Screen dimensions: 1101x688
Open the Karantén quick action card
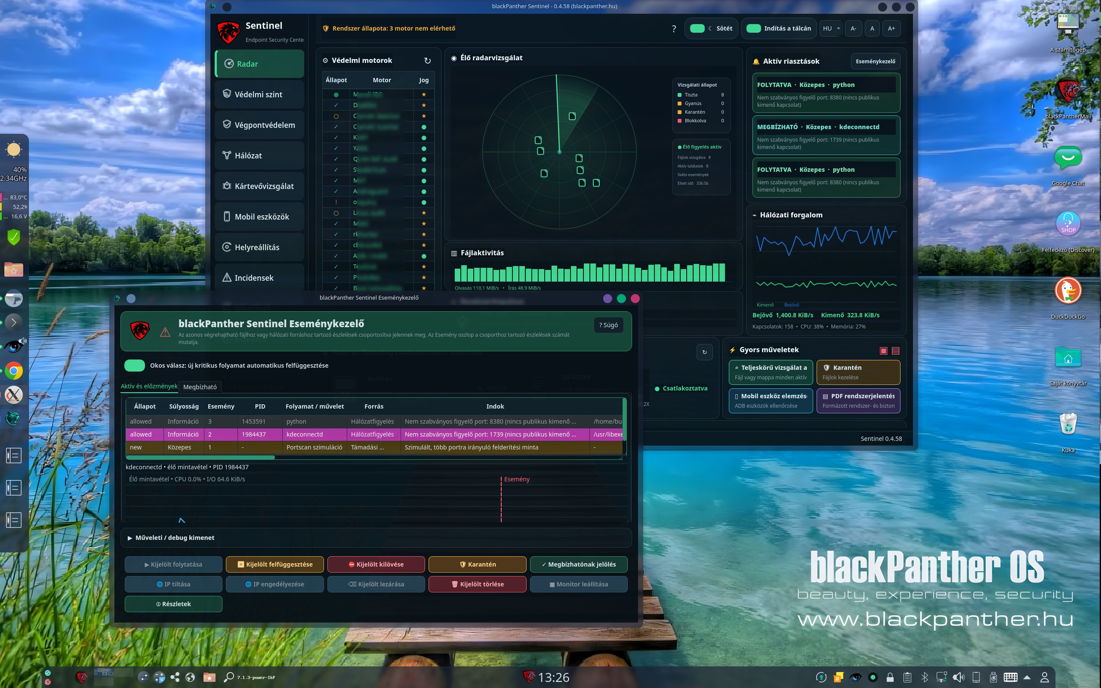pyautogui.click(x=858, y=372)
